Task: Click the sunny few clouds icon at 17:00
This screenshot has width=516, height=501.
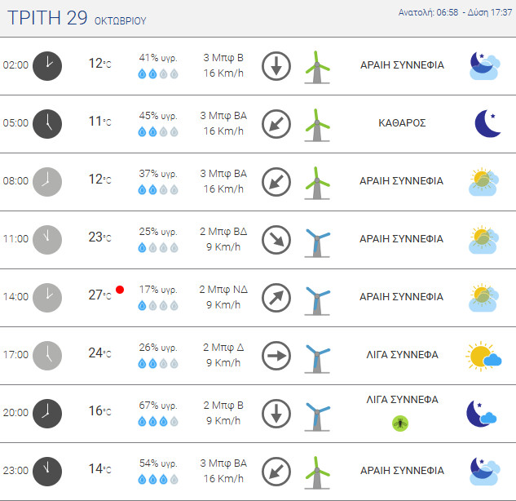Action: point(483,356)
